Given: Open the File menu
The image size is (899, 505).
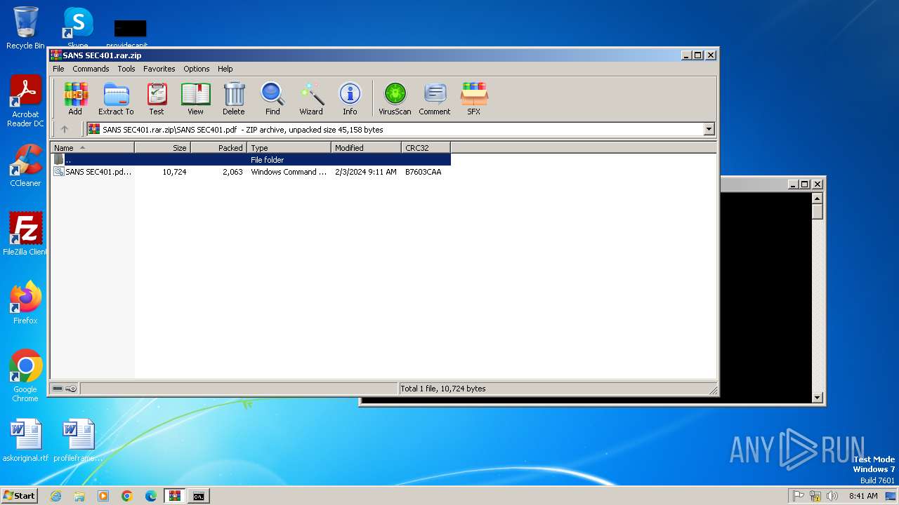Looking at the screenshot, I should (x=58, y=69).
